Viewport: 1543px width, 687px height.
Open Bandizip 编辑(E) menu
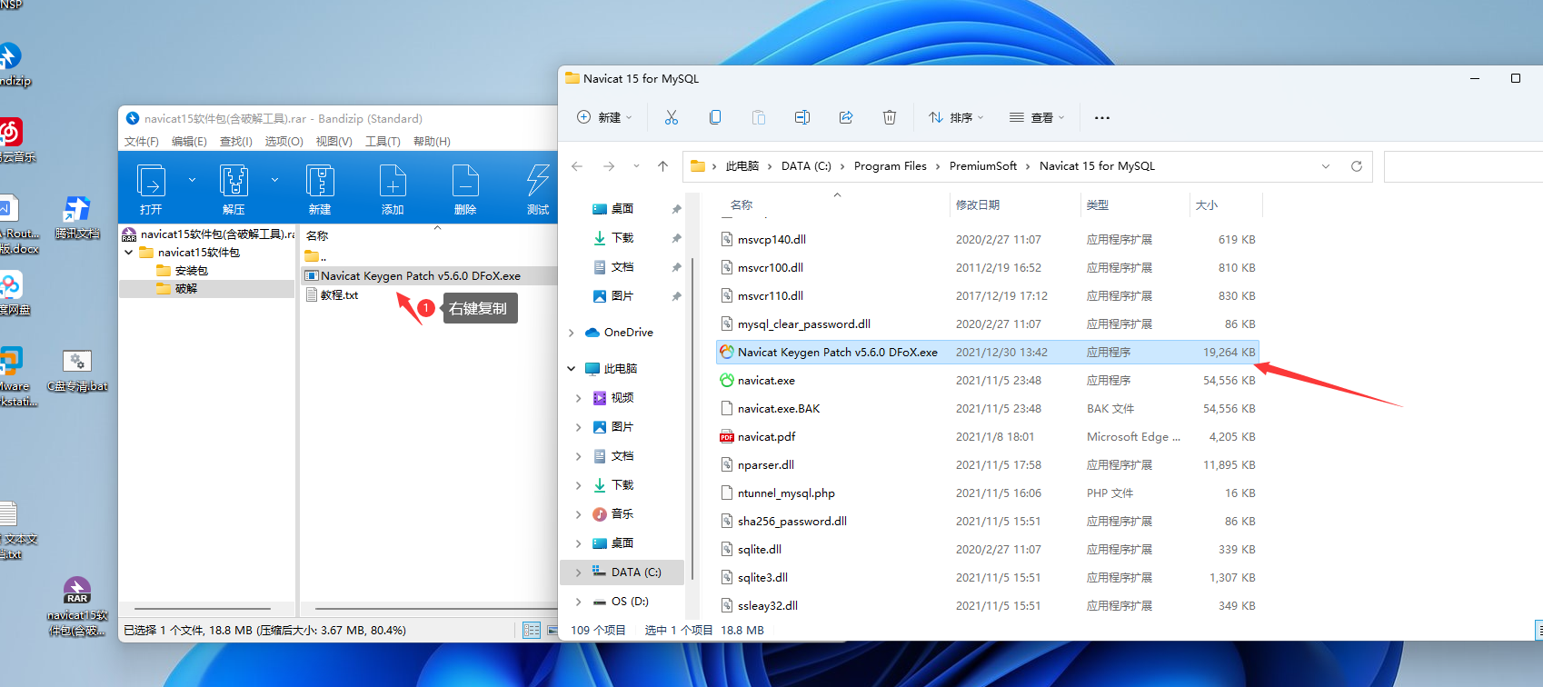click(189, 142)
